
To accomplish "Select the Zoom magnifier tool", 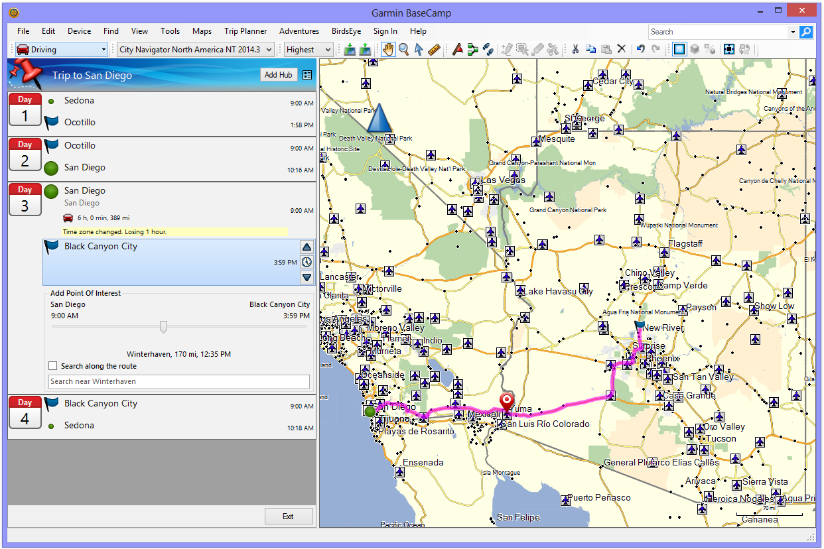I will (403, 49).
